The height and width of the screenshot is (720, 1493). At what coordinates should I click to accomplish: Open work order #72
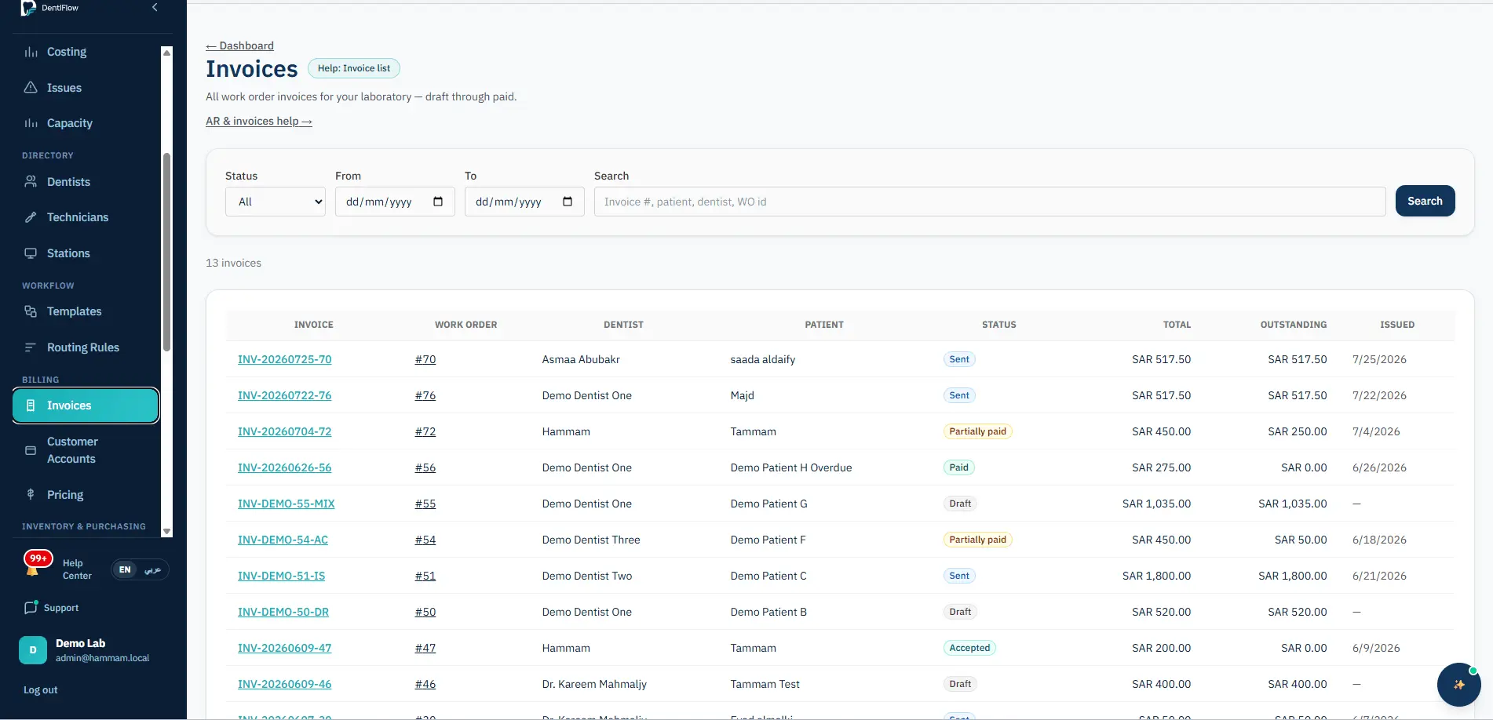425,431
